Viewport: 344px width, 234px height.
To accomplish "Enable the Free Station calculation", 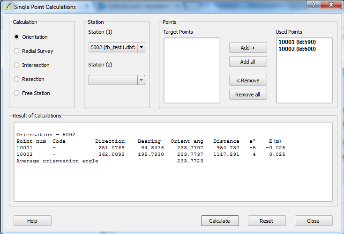I will coord(17,93).
